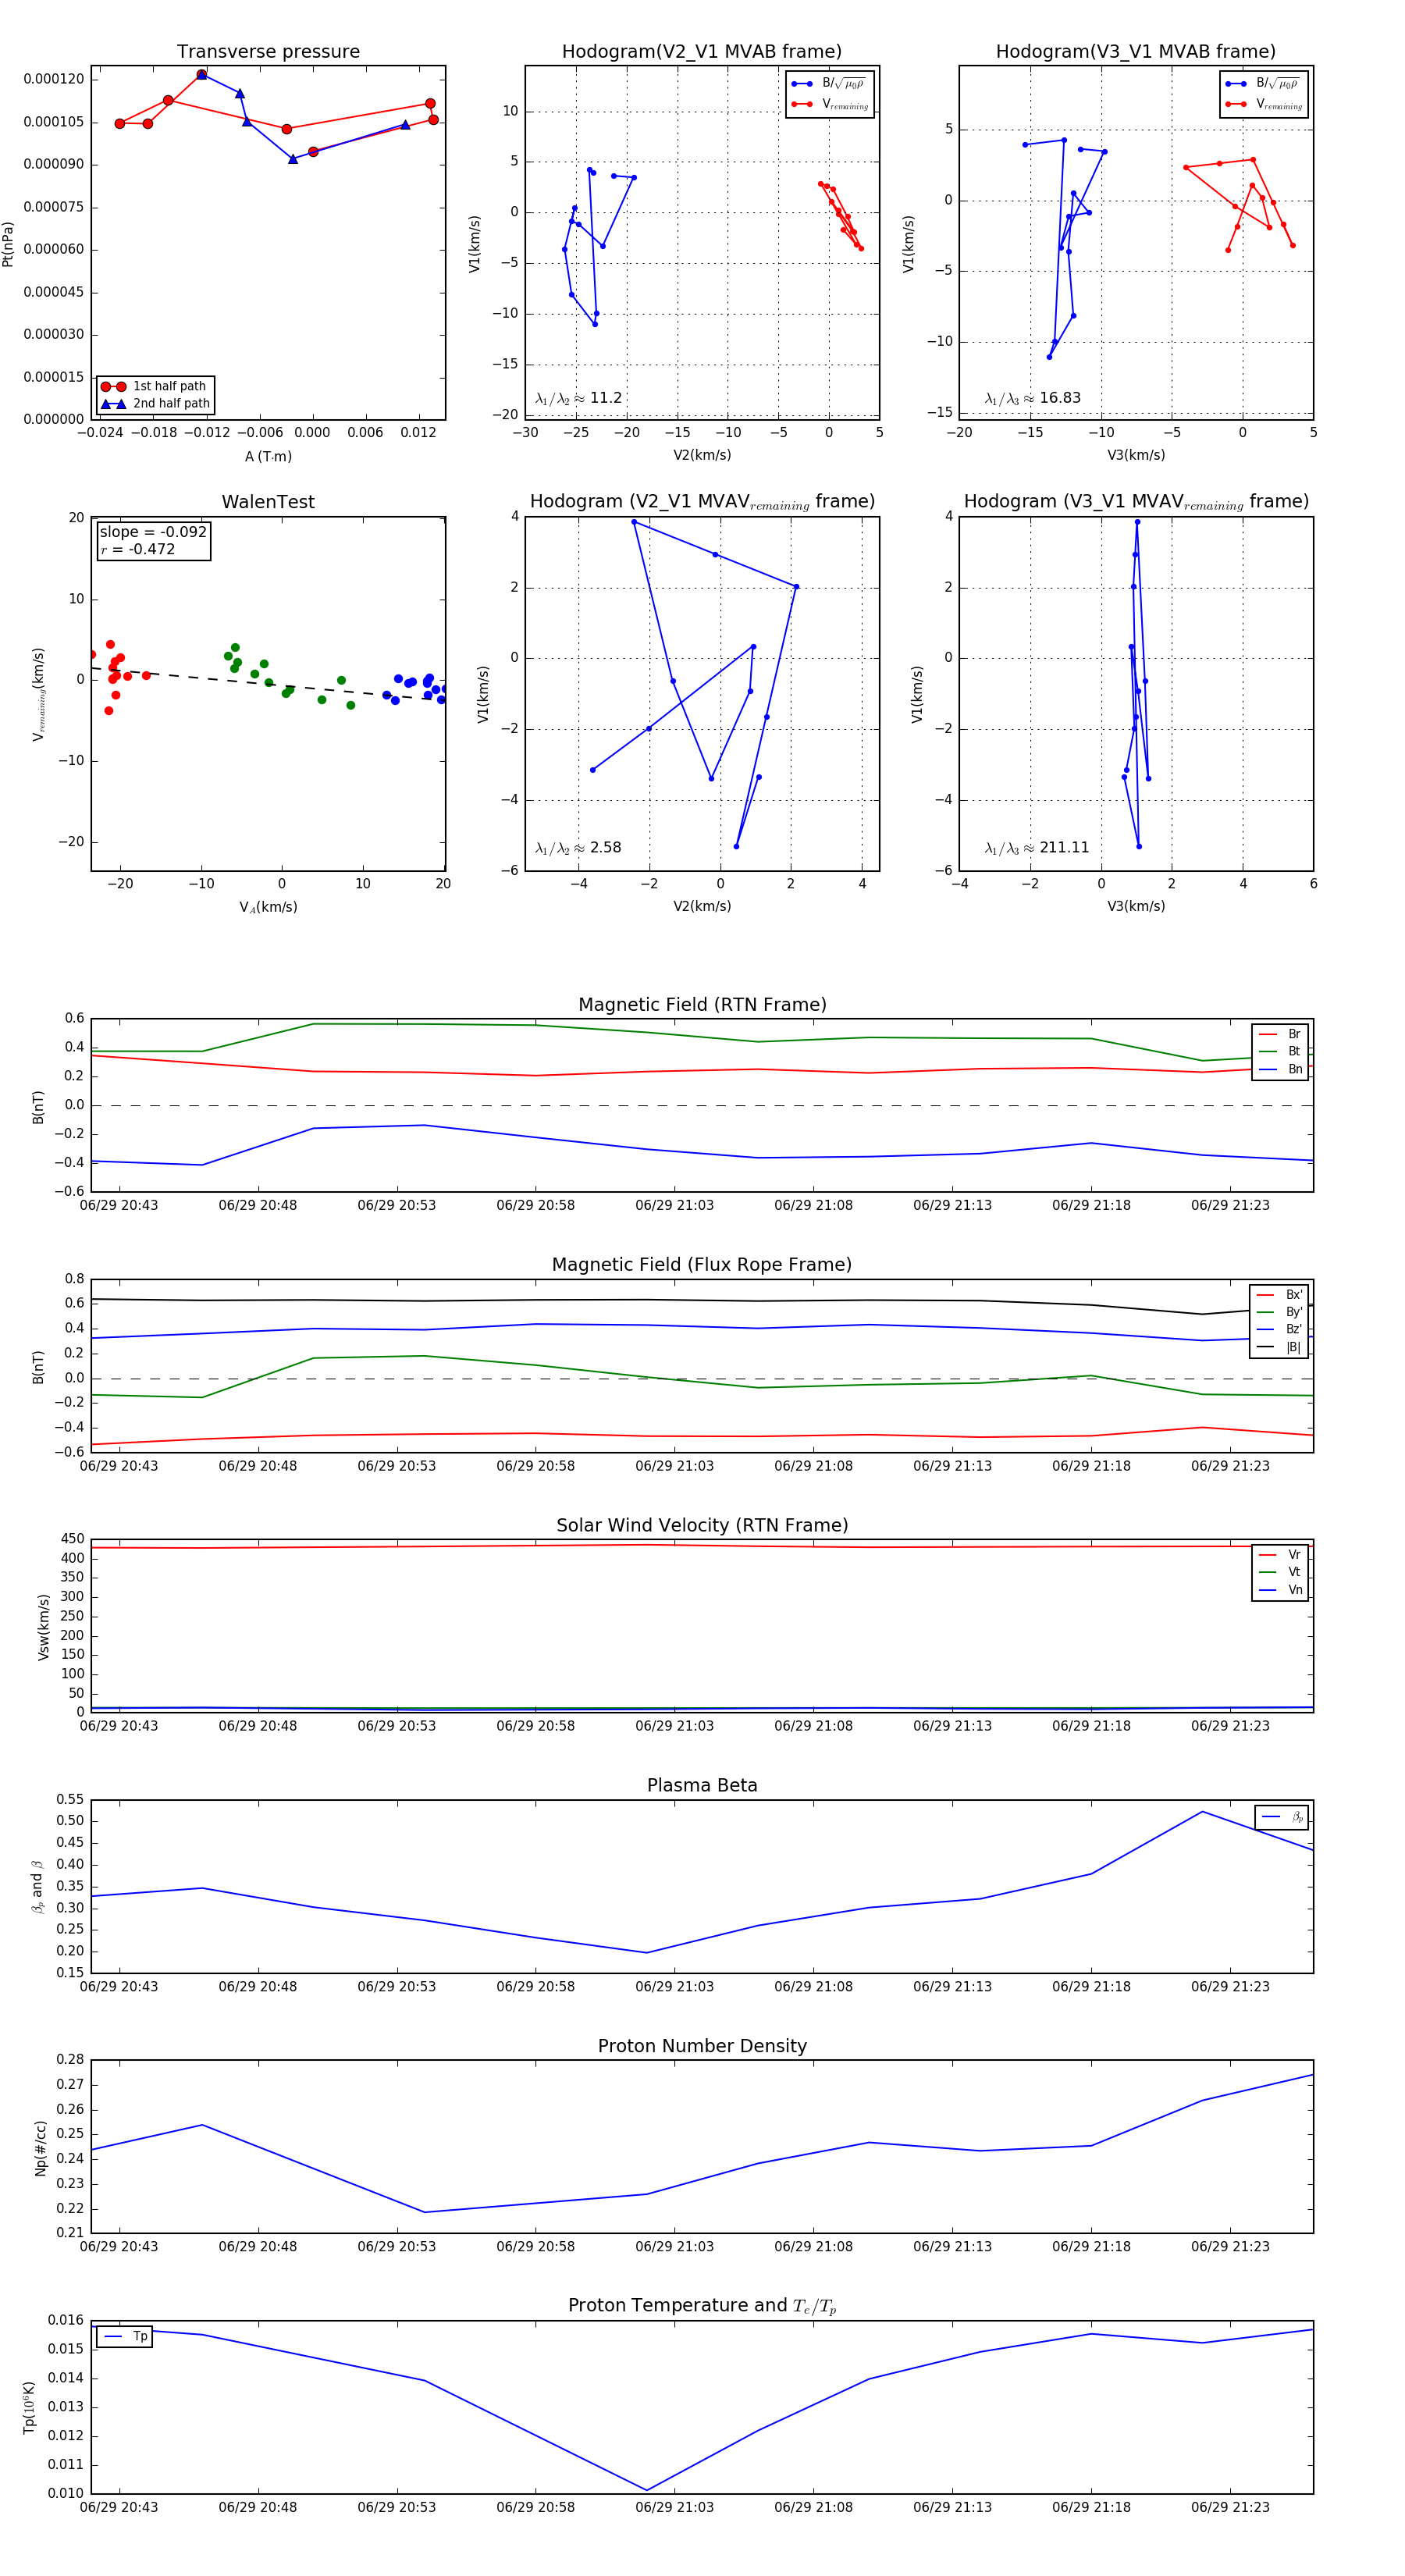Click the '06/29 21:03' tick under Proton Temperature
This screenshot has height=2576, width=1405.
pyautogui.click(x=675, y=2508)
